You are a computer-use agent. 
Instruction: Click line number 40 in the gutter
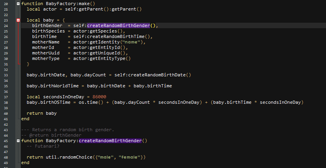click(6, 114)
